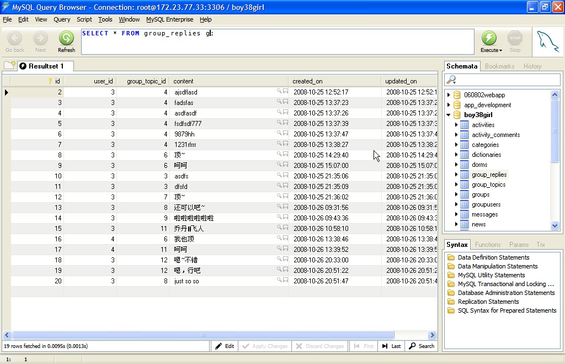The height and width of the screenshot is (364, 565).
Task: Open the File menu
Action: pyautogui.click(x=7, y=19)
